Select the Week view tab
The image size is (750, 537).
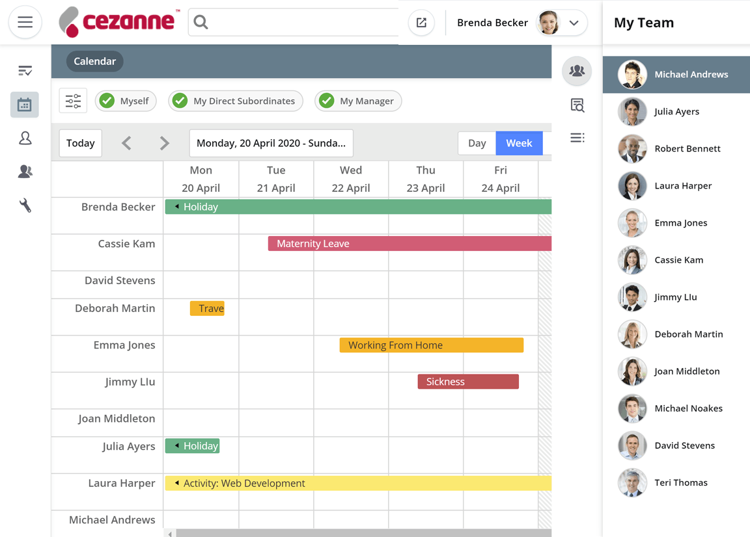click(x=519, y=142)
